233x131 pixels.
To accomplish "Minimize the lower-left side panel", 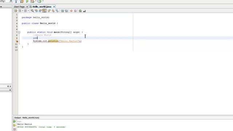I will click(8, 86).
